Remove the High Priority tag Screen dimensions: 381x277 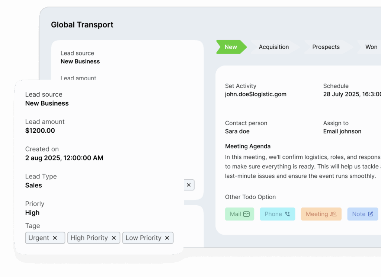pyautogui.click(x=114, y=238)
